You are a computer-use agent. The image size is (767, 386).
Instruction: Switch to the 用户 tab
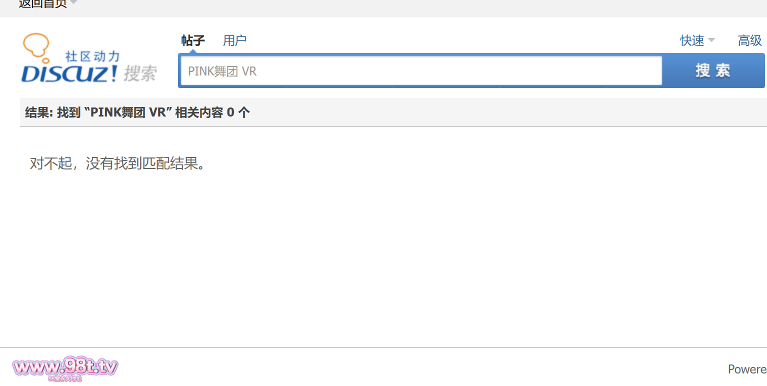coord(234,40)
